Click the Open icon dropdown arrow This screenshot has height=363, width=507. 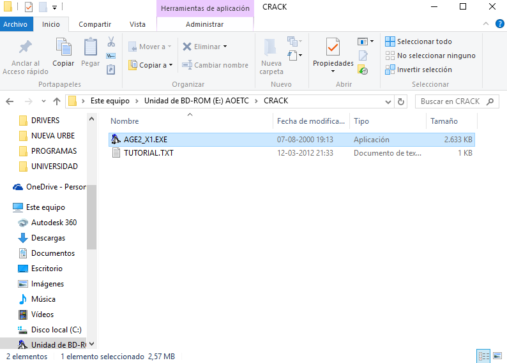click(x=372, y=41)
